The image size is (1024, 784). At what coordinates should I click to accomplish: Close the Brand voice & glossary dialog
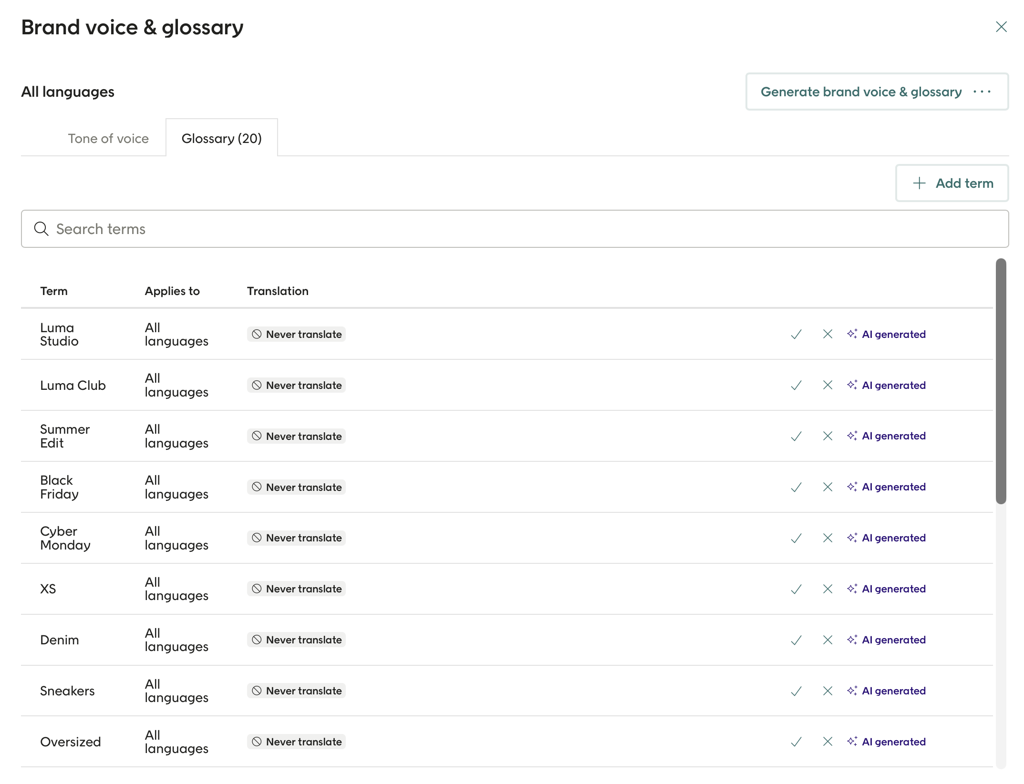point(1001,27)
